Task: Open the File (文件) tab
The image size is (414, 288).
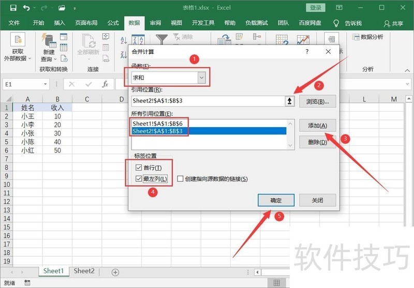Action: pyautogui.click(x=14, y=23)
